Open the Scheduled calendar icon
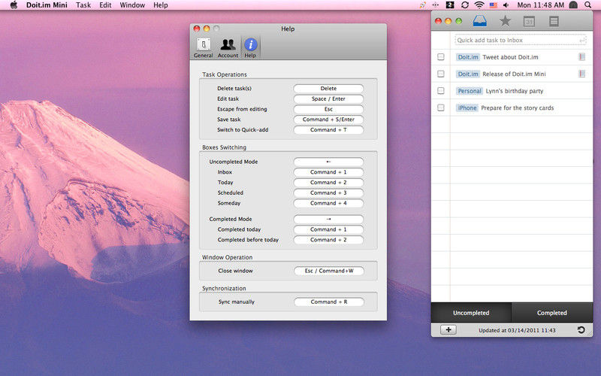601x376 pixels. tap(529, 21)
